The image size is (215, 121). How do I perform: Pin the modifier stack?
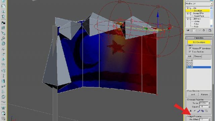click(x=188, y=30)
